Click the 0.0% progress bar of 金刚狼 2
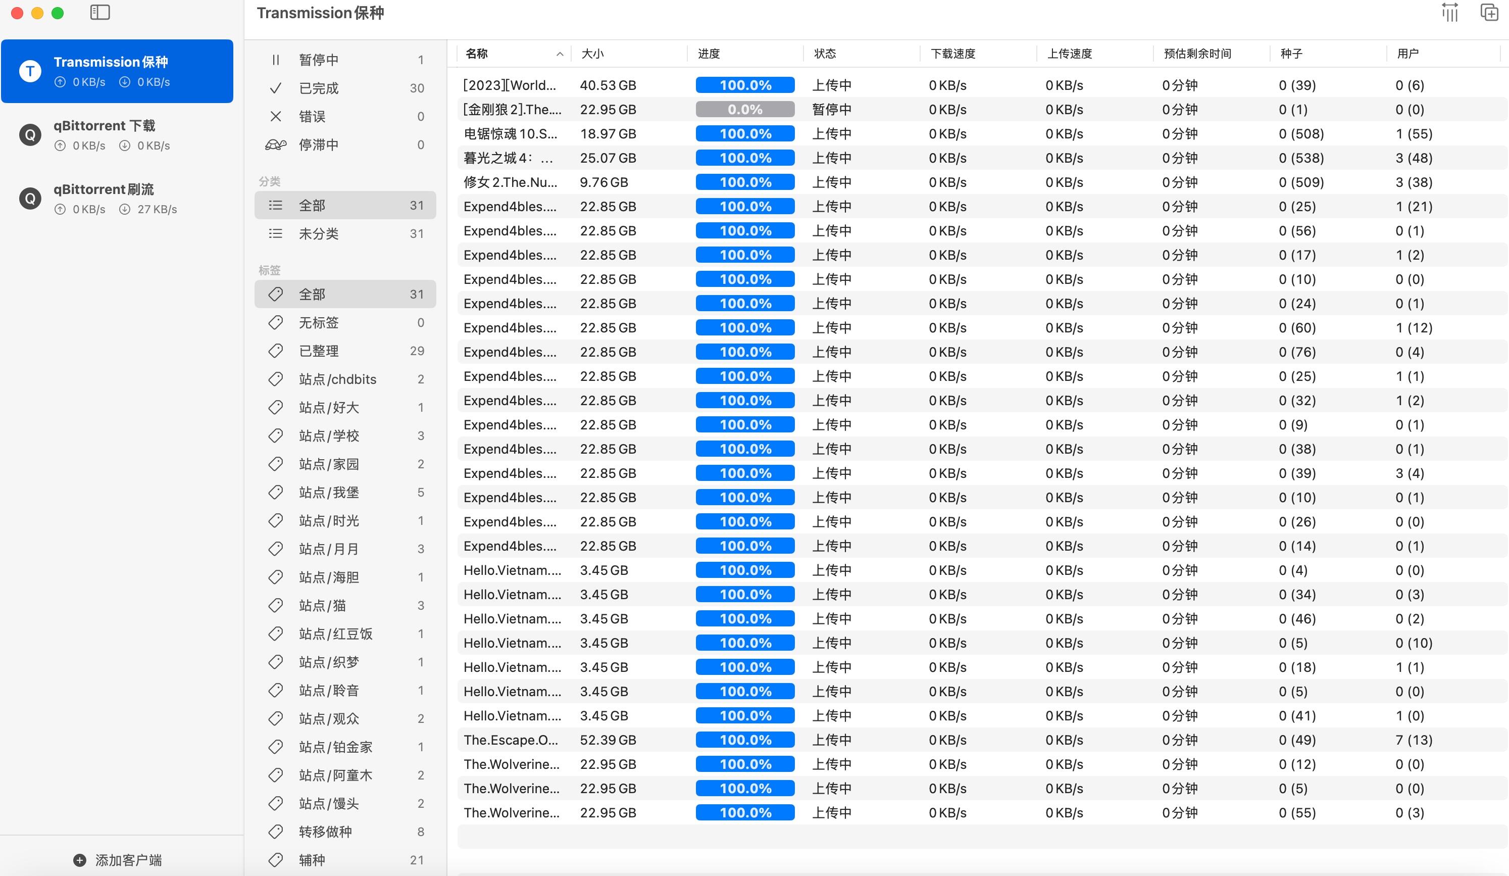Screen dimensions: 1509x876 click(x=745, y=110)
